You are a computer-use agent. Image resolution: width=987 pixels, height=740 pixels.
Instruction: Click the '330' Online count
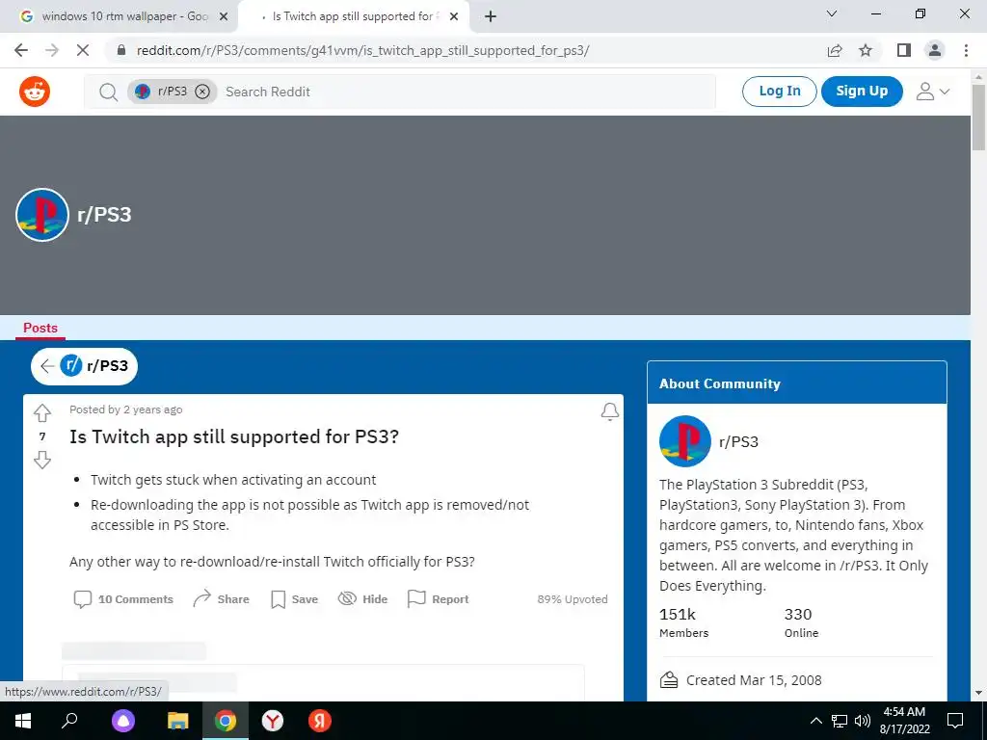pyautogui.click(x=797, y=614)
